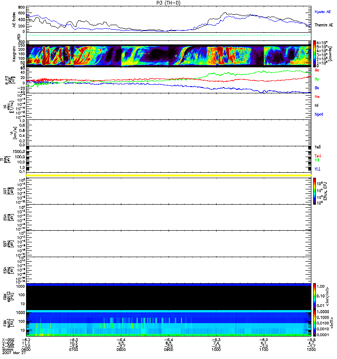Click the yellow horizontal status bar
This screenshot has height=359, width=337.
tap(169, 175)
